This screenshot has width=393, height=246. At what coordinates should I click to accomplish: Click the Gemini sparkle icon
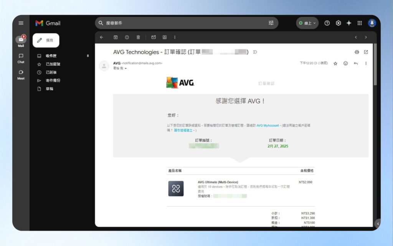click(349, 23)
